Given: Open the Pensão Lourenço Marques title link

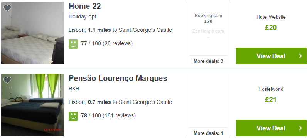Looking at the screenshot, I should pyautogui.click(x=118, y=78).
